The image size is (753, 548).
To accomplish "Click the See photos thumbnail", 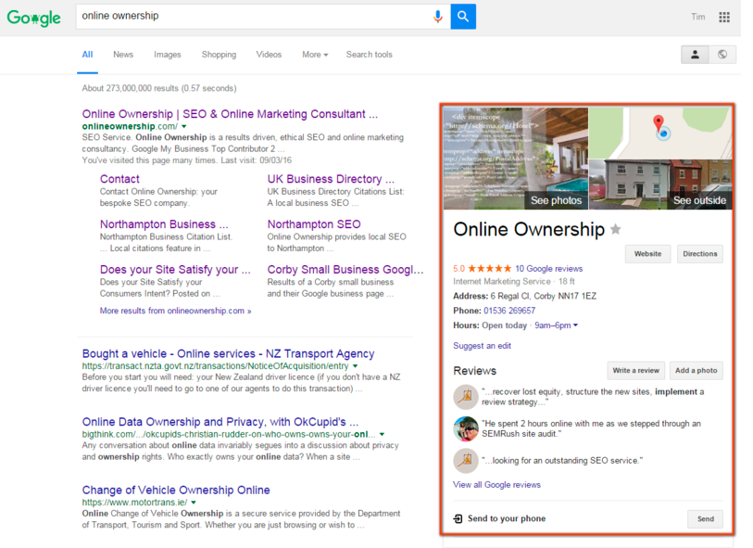I will tap(516, 159).
